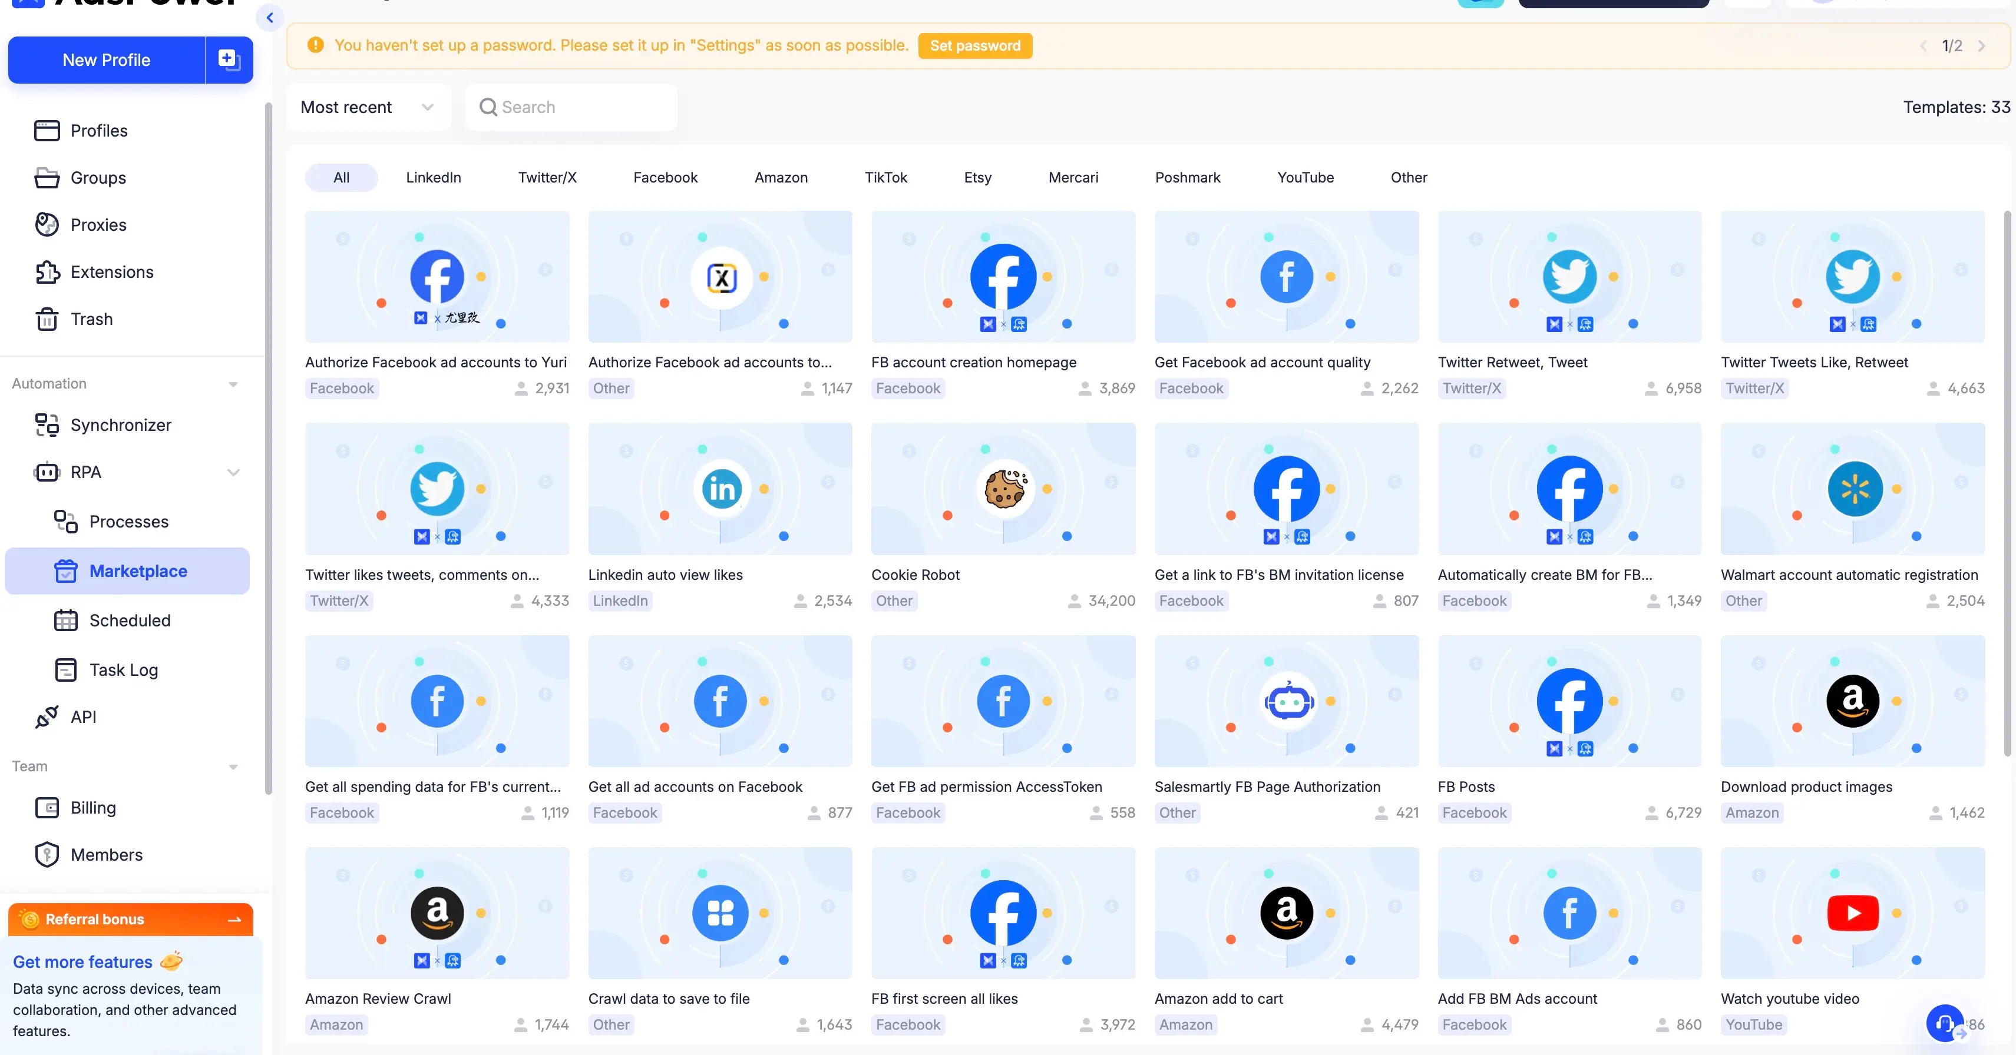2016x1055 pixels.
Task: Collapse the sidebar with left chevron
Action: [x=270, y=17]
